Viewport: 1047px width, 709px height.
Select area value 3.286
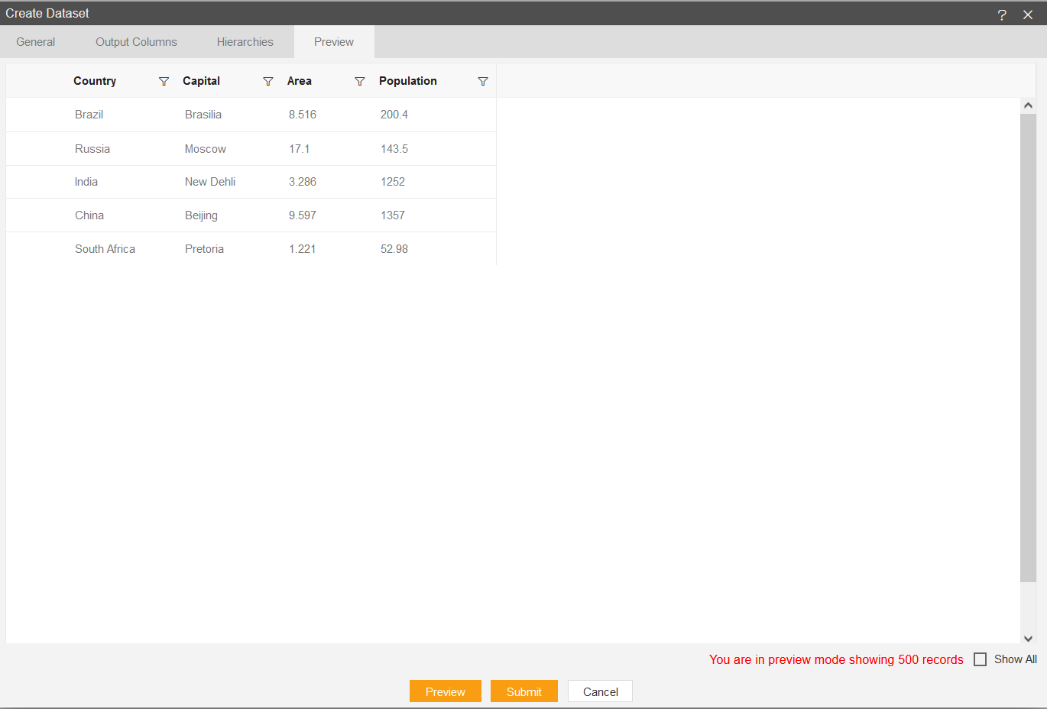tap(303, 182)
